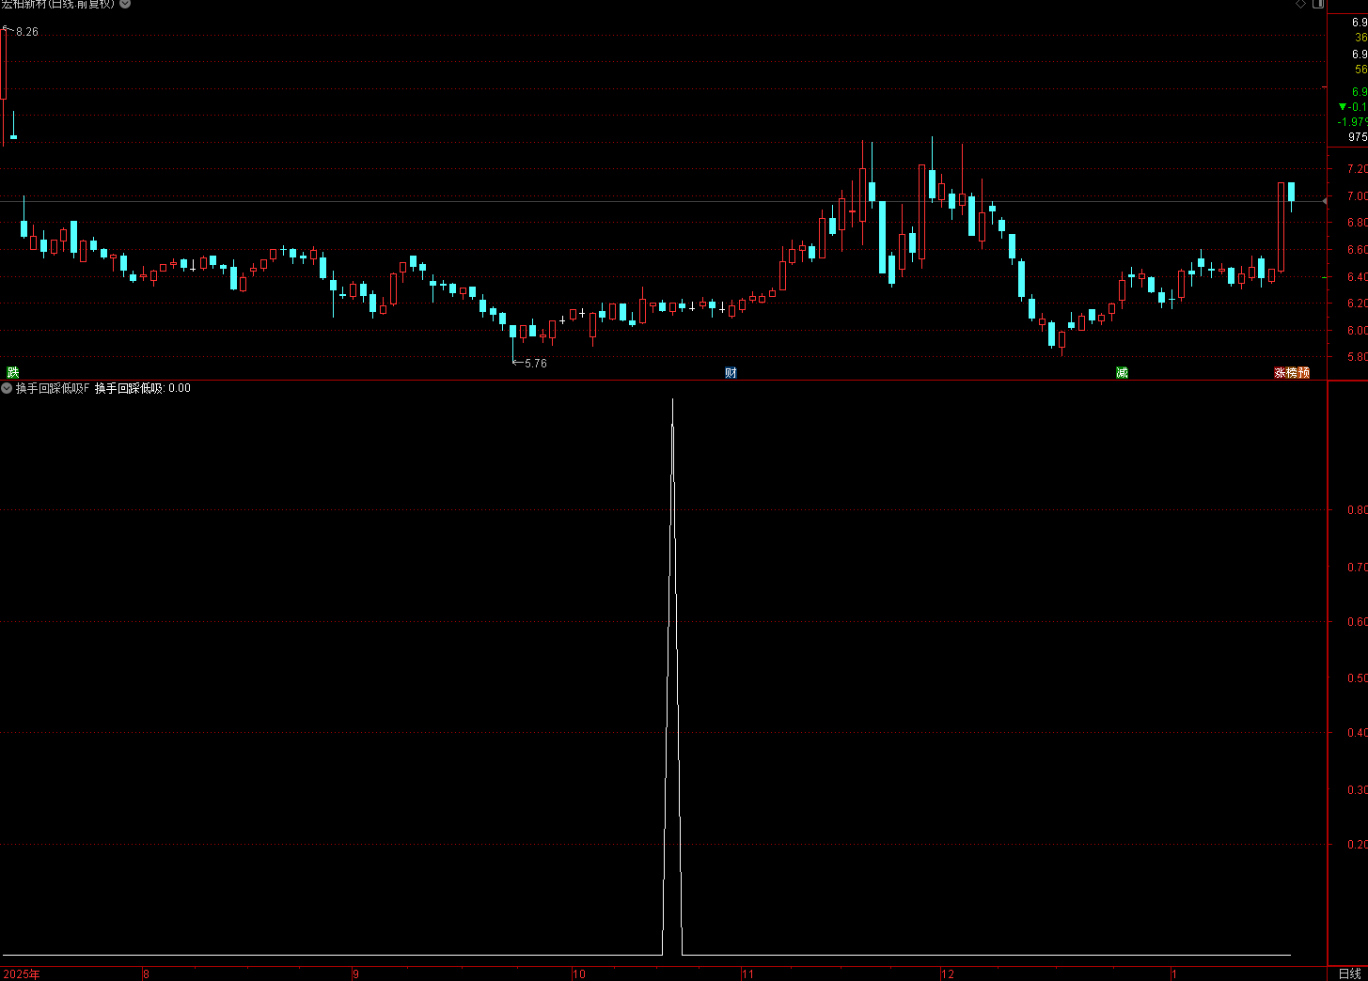Click the green 跌 event marker
The image size is (1368, 981).
click(x=12, y=373)
